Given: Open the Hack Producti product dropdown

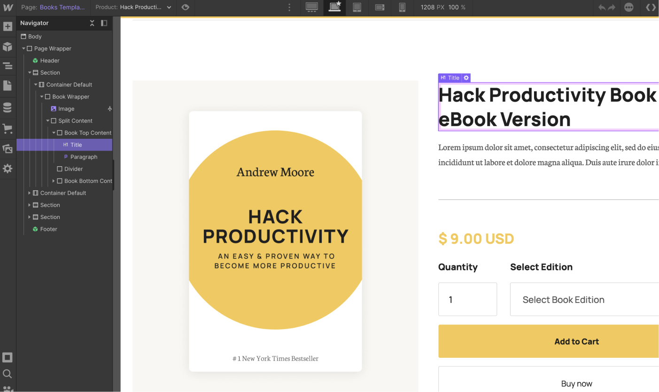Looking at the screenshot, I should [140, 8].
